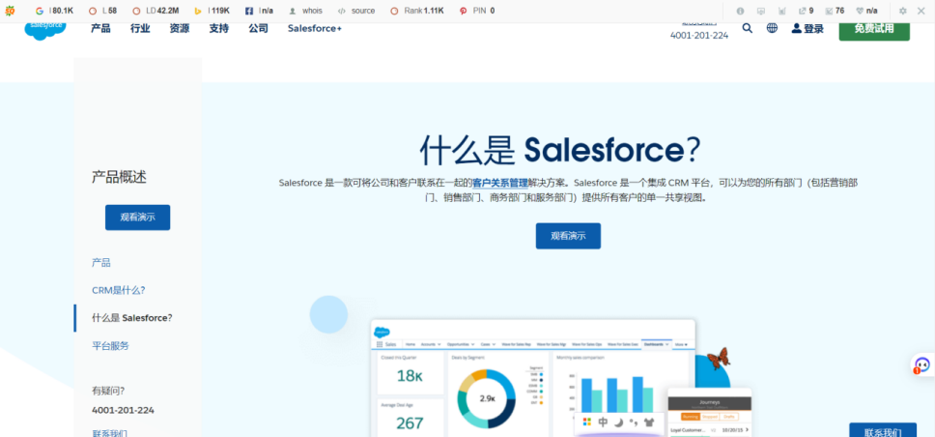The image size is (935, 437).
Task: Select 平台服务 sidebar link
Action: (x=110, y=346)
